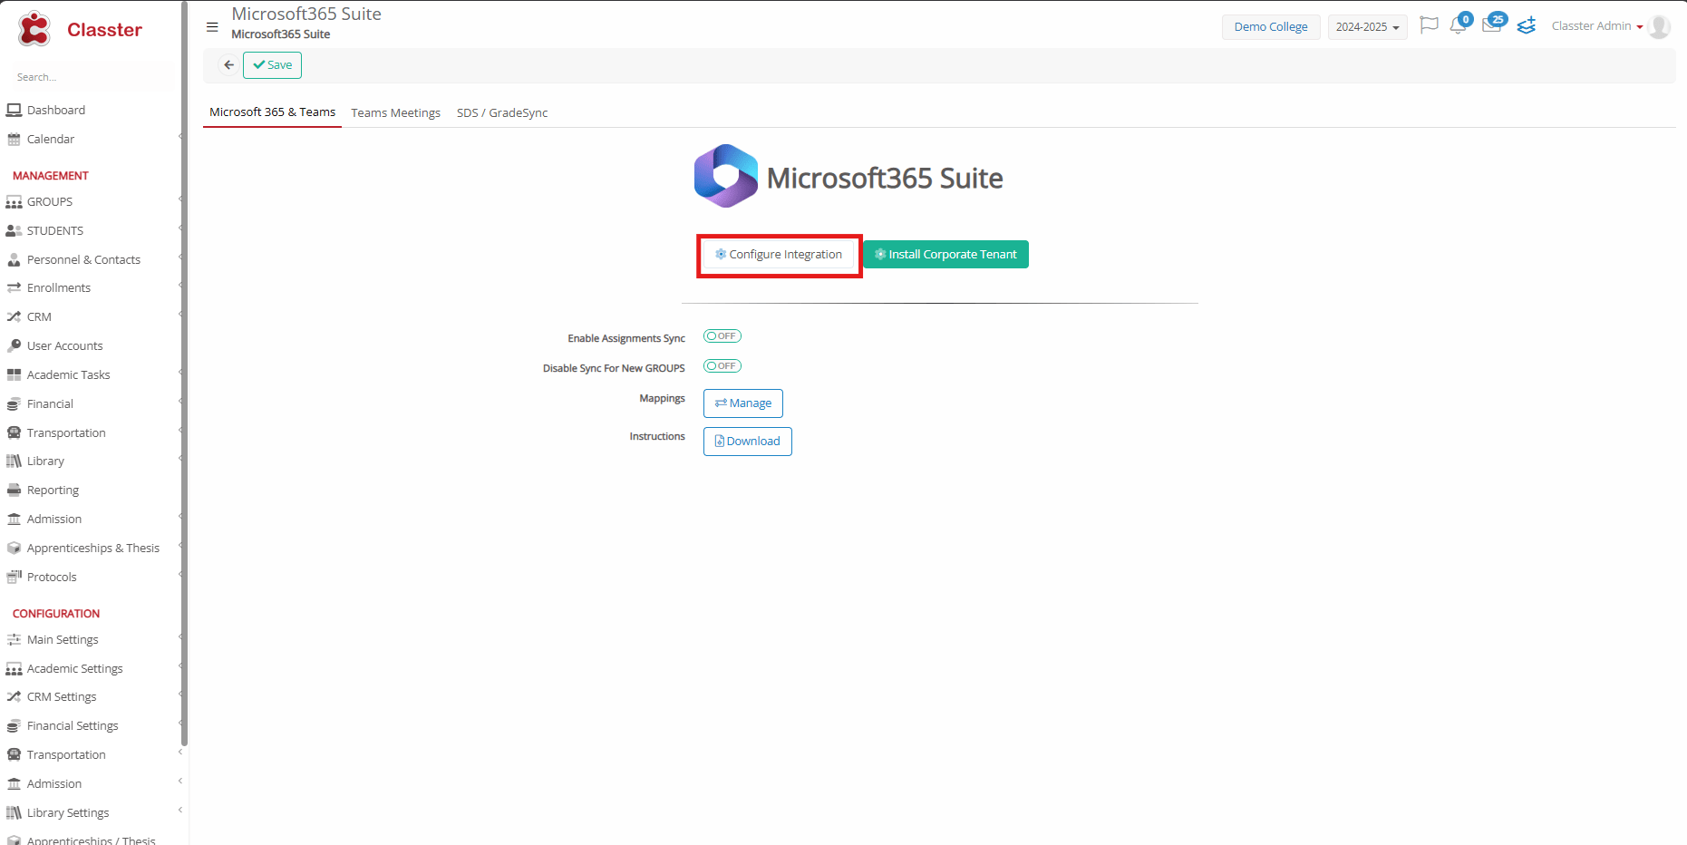Click the Financial coins icon under Management
Image resolution: width=1687 pixels, height=845 pixels.
click(x=14, y=404)
